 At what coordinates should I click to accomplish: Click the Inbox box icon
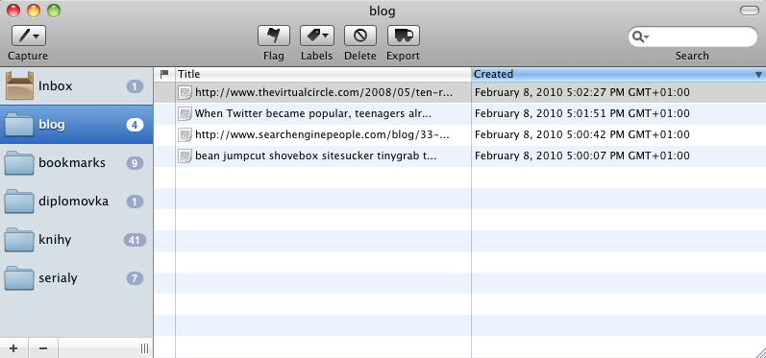(19, 85)
